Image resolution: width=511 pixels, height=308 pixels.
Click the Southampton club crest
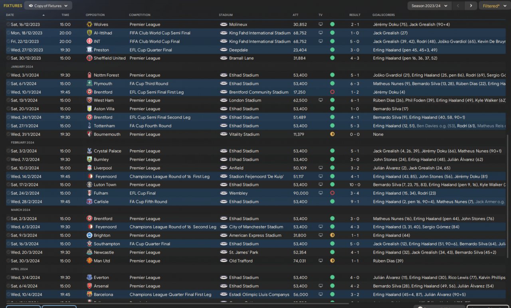click(x=89, y=244)
